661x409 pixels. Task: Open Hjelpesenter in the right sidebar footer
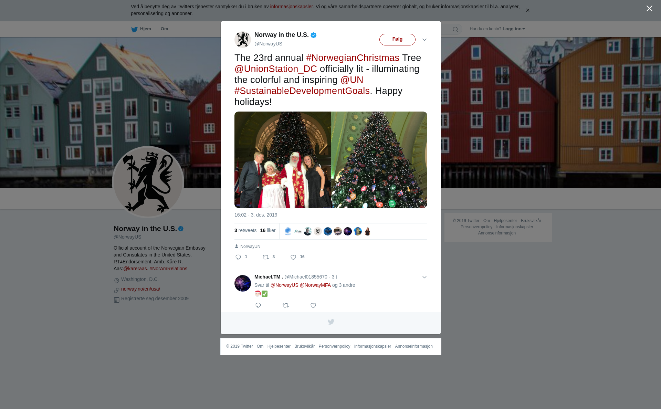pos(505,221)
